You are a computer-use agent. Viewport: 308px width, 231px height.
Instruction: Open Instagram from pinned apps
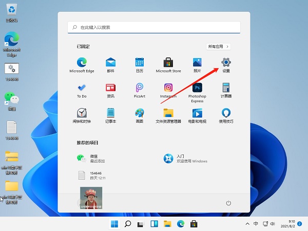[168, 90]
